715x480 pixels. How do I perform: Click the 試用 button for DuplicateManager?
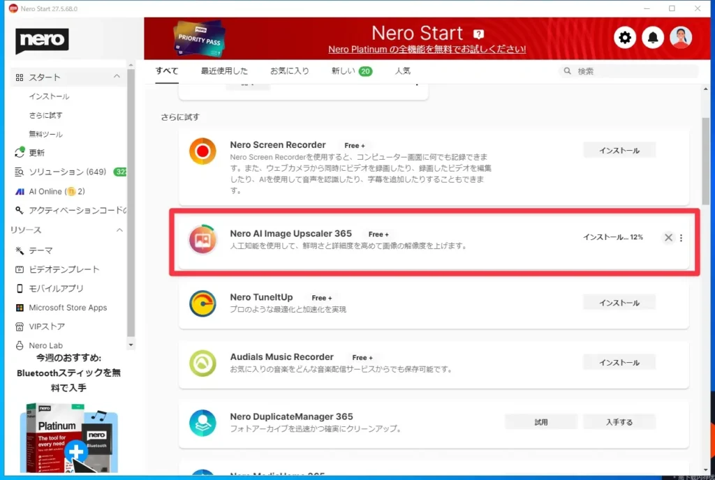541,422
